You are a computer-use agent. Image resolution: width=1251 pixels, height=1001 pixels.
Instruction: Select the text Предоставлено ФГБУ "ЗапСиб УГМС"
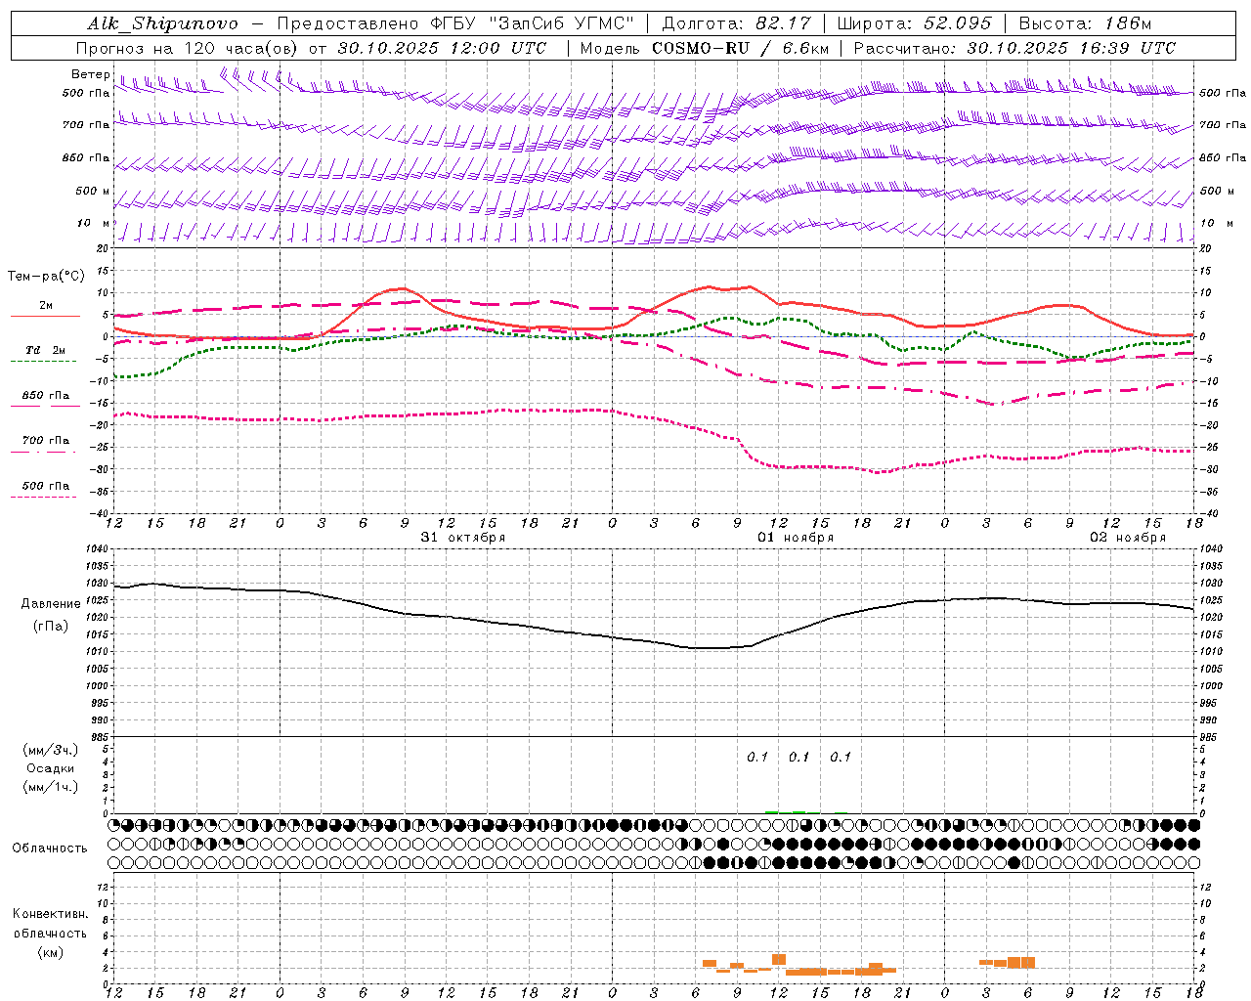(456, 23)
